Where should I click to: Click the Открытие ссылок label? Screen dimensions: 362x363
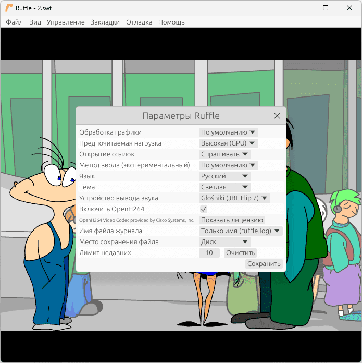click(107, 154)
